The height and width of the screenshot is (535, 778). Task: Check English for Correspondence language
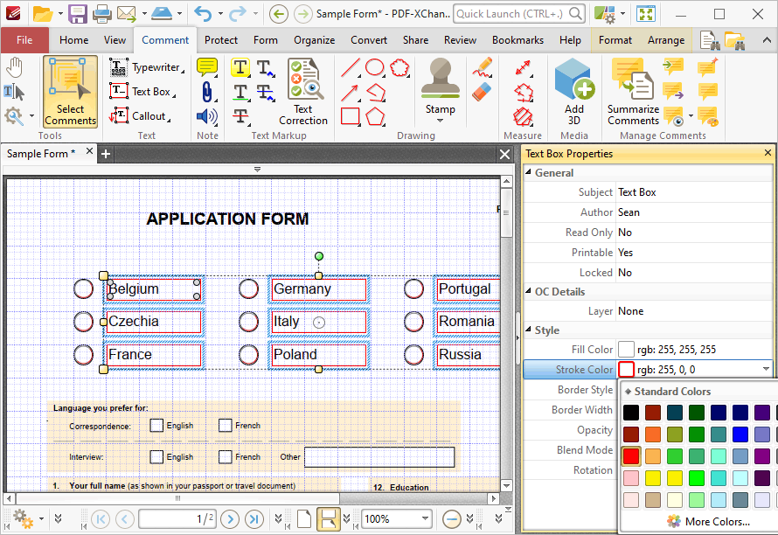[x=156, y=426]
